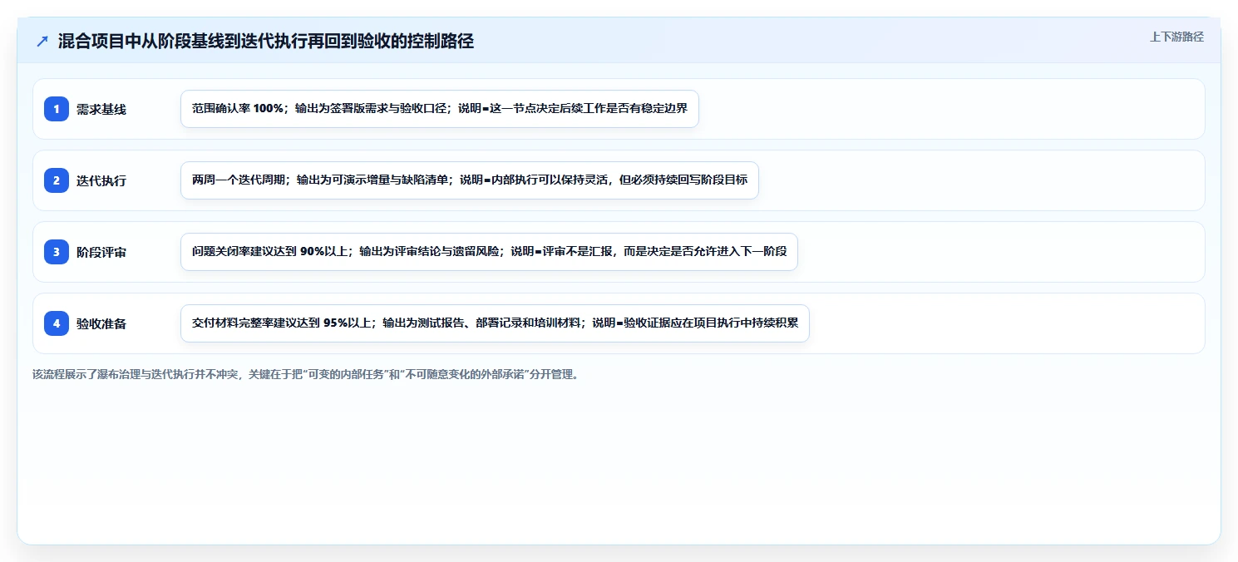This screenshot has width=1238, height=562.
Task: Click the arrow icon beside the title
Action: 42,41
